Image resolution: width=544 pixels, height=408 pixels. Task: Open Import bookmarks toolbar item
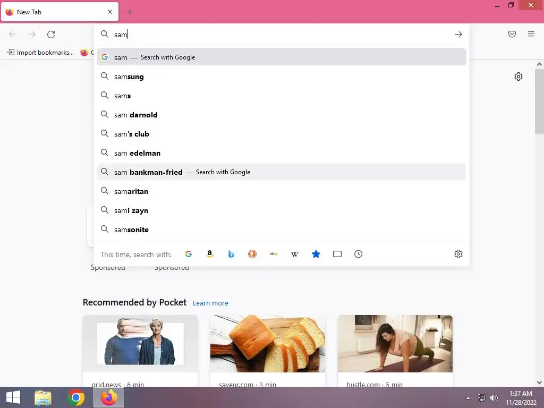coord(40,53)
